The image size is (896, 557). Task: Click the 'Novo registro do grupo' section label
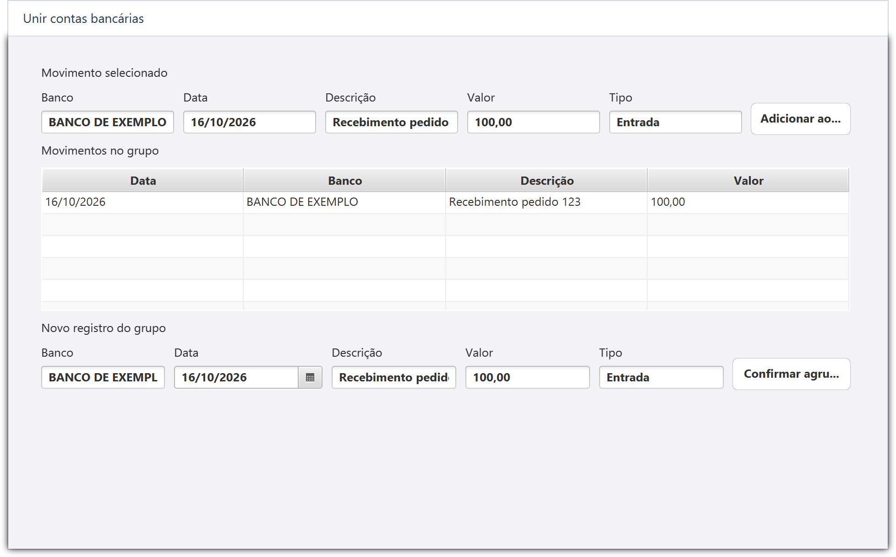[104, 328]
